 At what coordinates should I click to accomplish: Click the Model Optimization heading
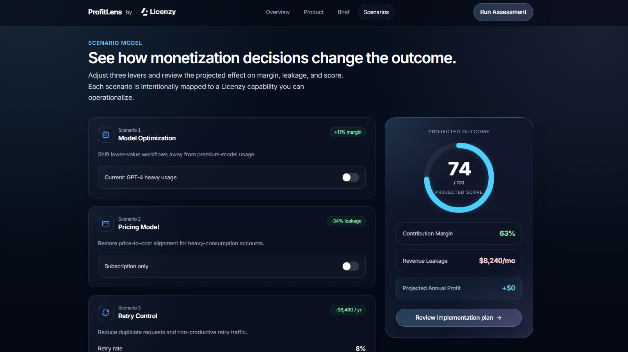click(147, 138)
